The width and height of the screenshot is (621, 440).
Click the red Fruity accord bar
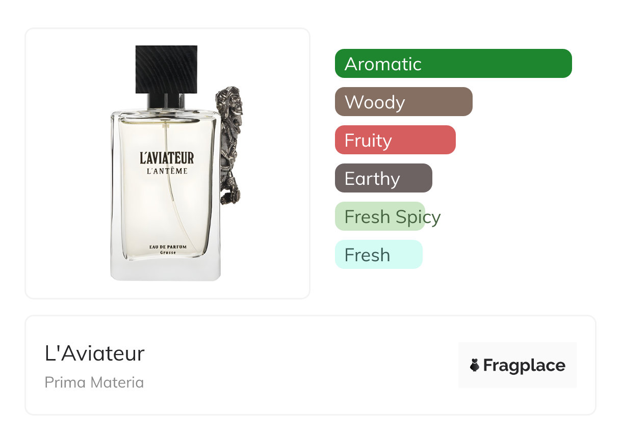pyautogui.click(x=395, y=140)
